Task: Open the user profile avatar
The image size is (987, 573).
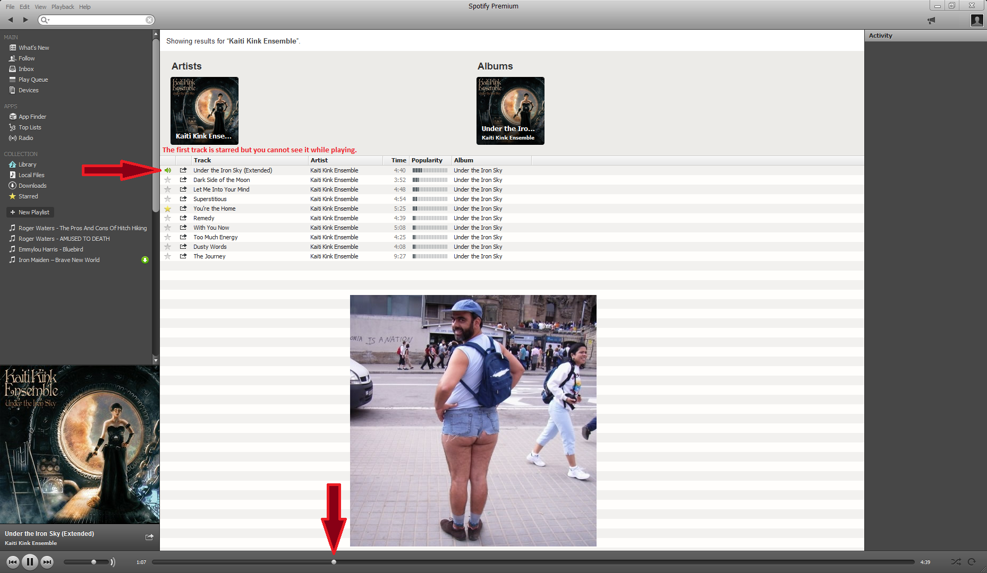Action: pyautogui.click(x=976, y=20)
